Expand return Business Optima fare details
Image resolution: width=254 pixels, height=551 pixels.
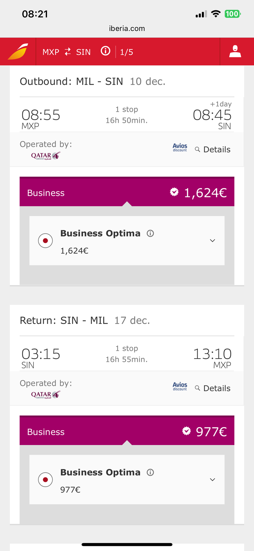(212, 480)
